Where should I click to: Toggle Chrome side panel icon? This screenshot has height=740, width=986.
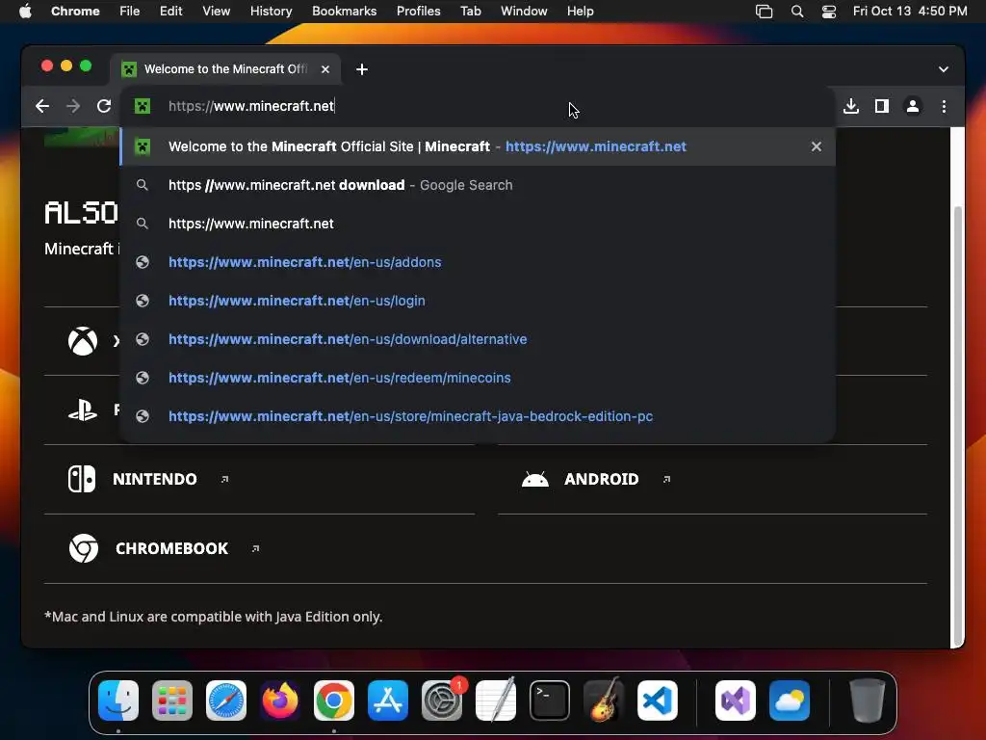point(882,106)
